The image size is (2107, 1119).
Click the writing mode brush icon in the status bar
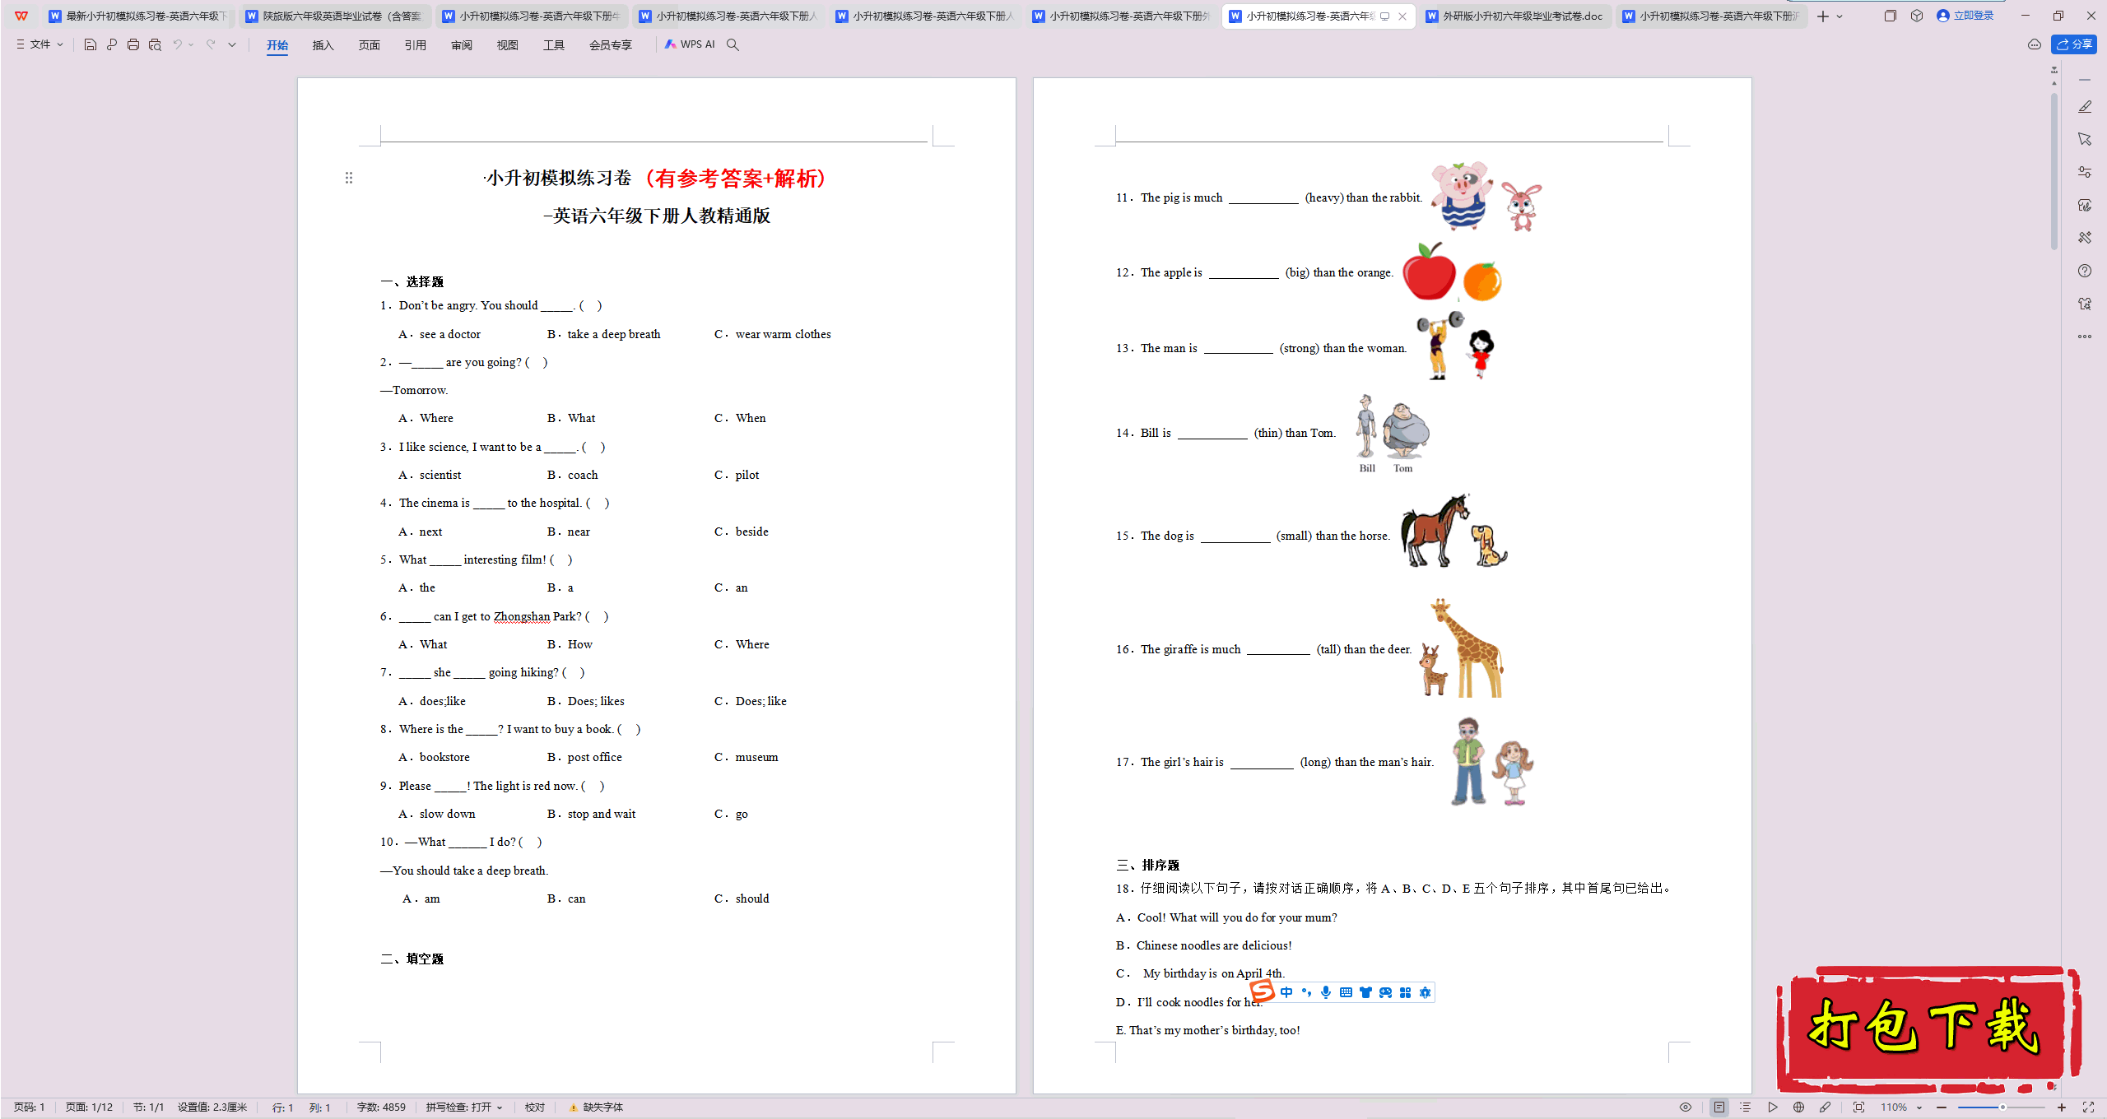[x=1826, y=1107]
